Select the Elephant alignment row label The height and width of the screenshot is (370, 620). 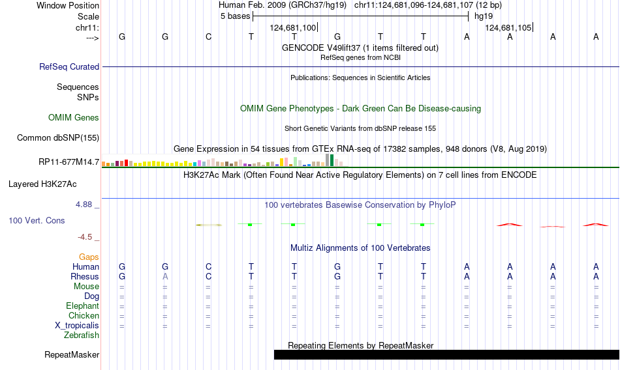[x=82, y=306]
